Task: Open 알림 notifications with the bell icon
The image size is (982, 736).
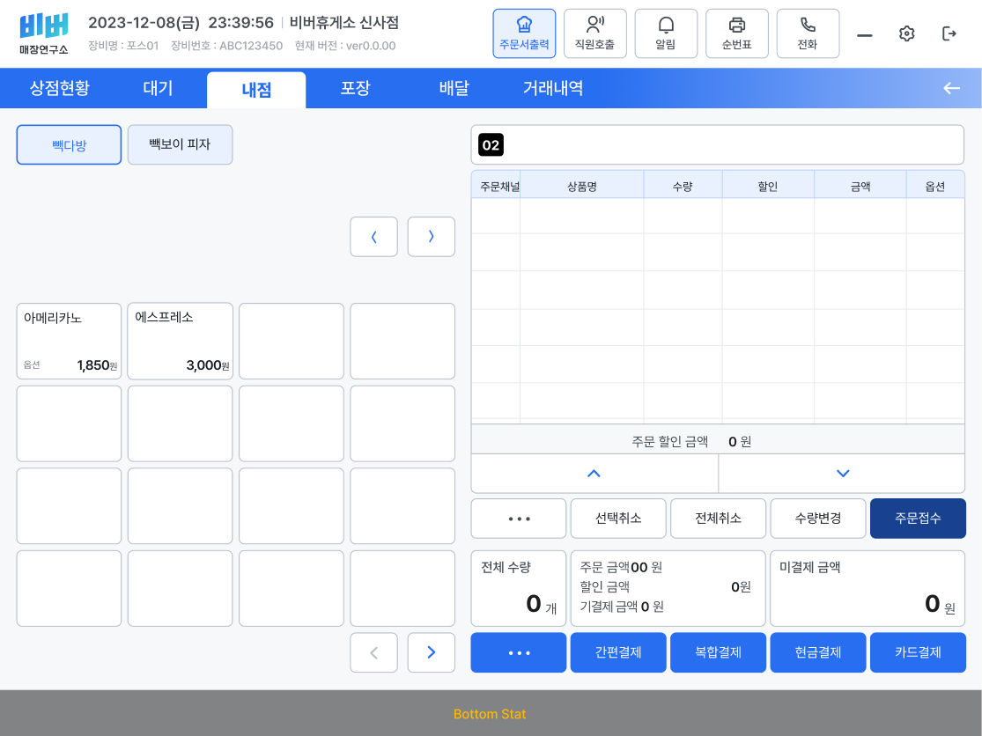Action: click(666, 33)
